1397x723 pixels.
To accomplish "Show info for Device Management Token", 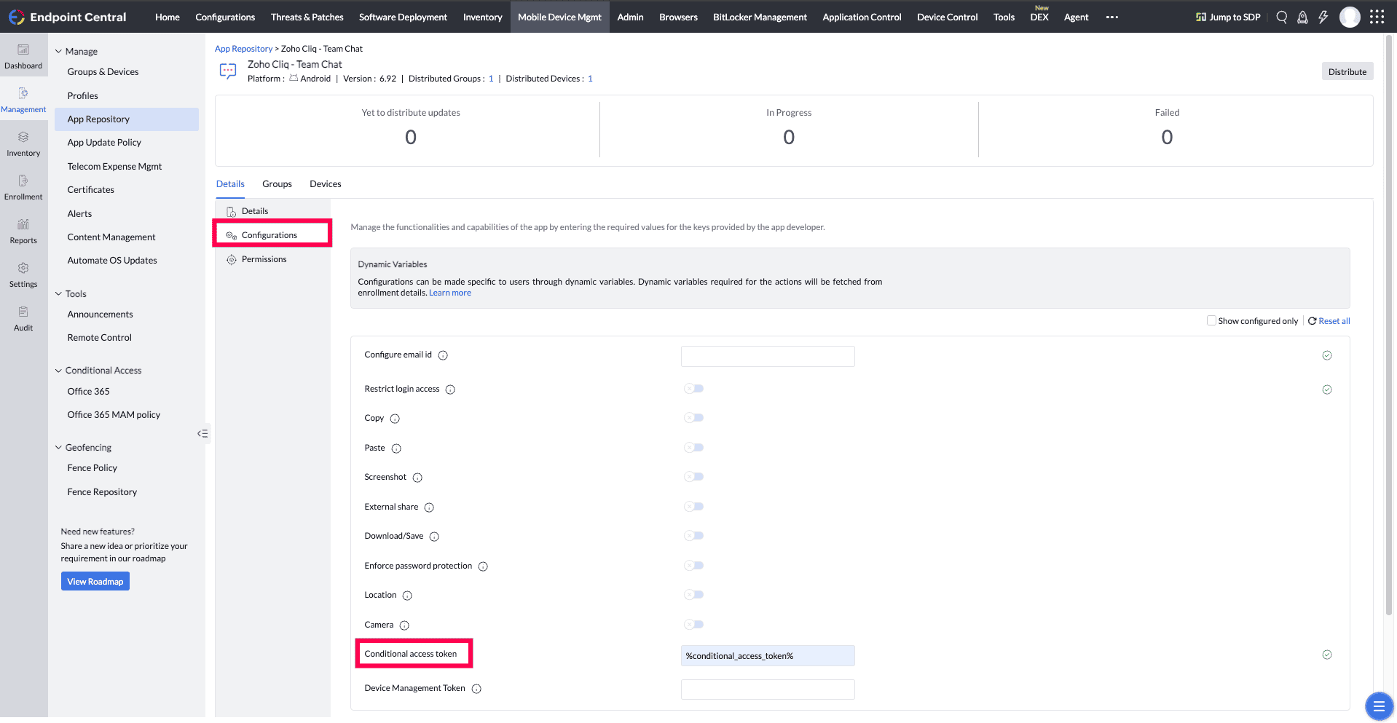I will point(476,689).
